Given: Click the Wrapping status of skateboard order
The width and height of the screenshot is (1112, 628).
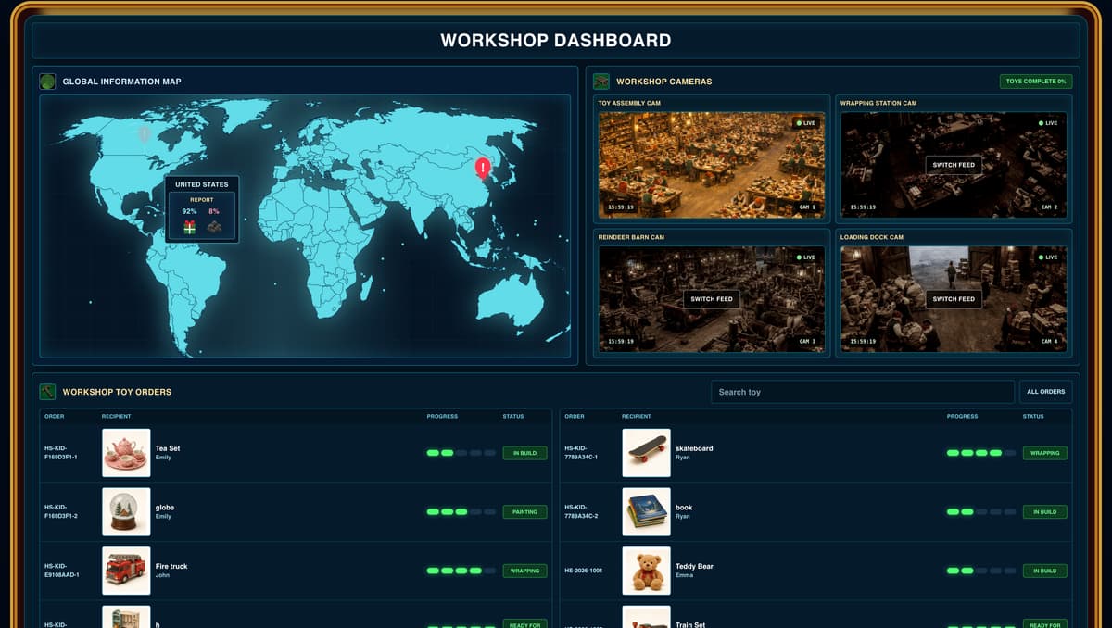Looking at the screenshot, I should [1045, 453].
